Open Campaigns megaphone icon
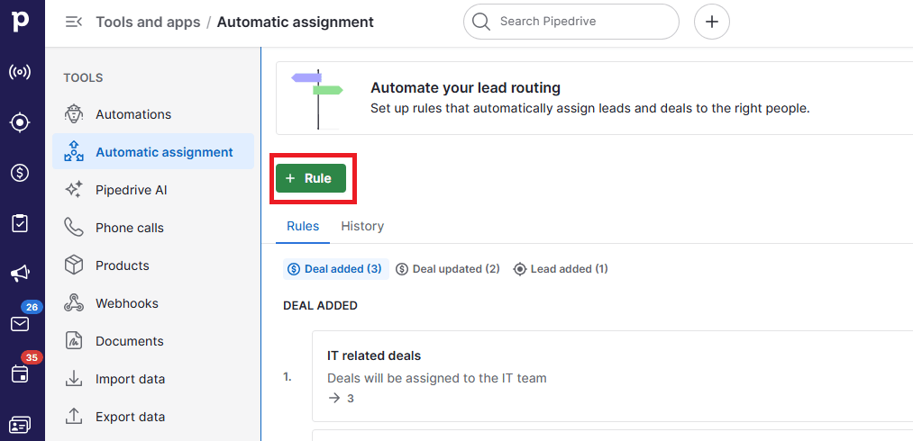This screenshot has height=441, width=913. click(x=21, y=274)
